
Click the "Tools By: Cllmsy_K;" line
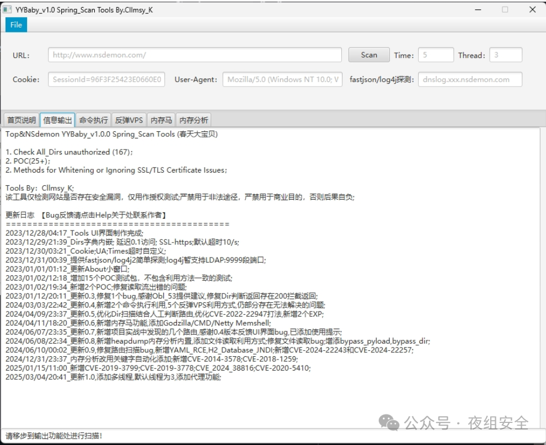click(x=40, y=188)
